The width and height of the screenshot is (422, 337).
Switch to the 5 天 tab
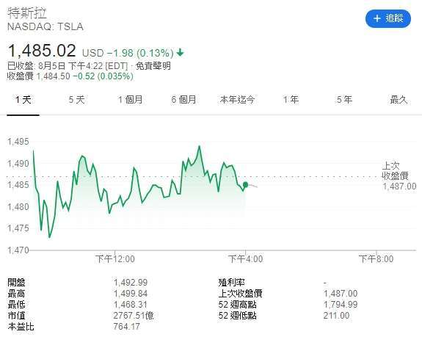77,100
